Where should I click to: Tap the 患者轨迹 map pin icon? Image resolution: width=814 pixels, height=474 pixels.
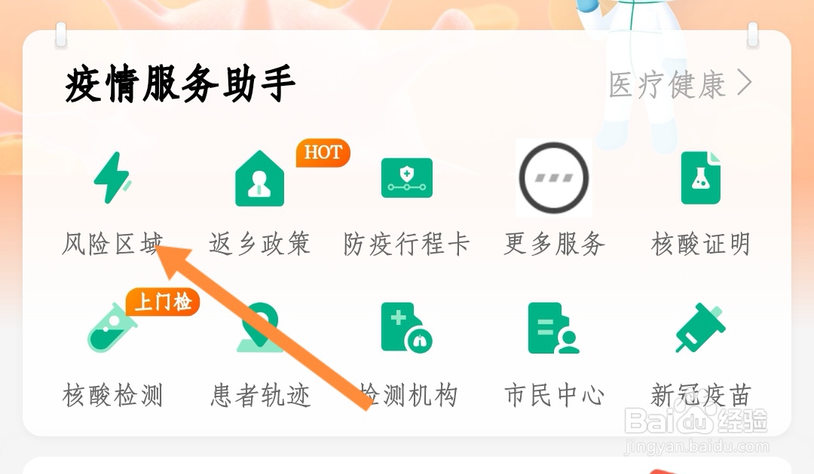pos(259,328)
